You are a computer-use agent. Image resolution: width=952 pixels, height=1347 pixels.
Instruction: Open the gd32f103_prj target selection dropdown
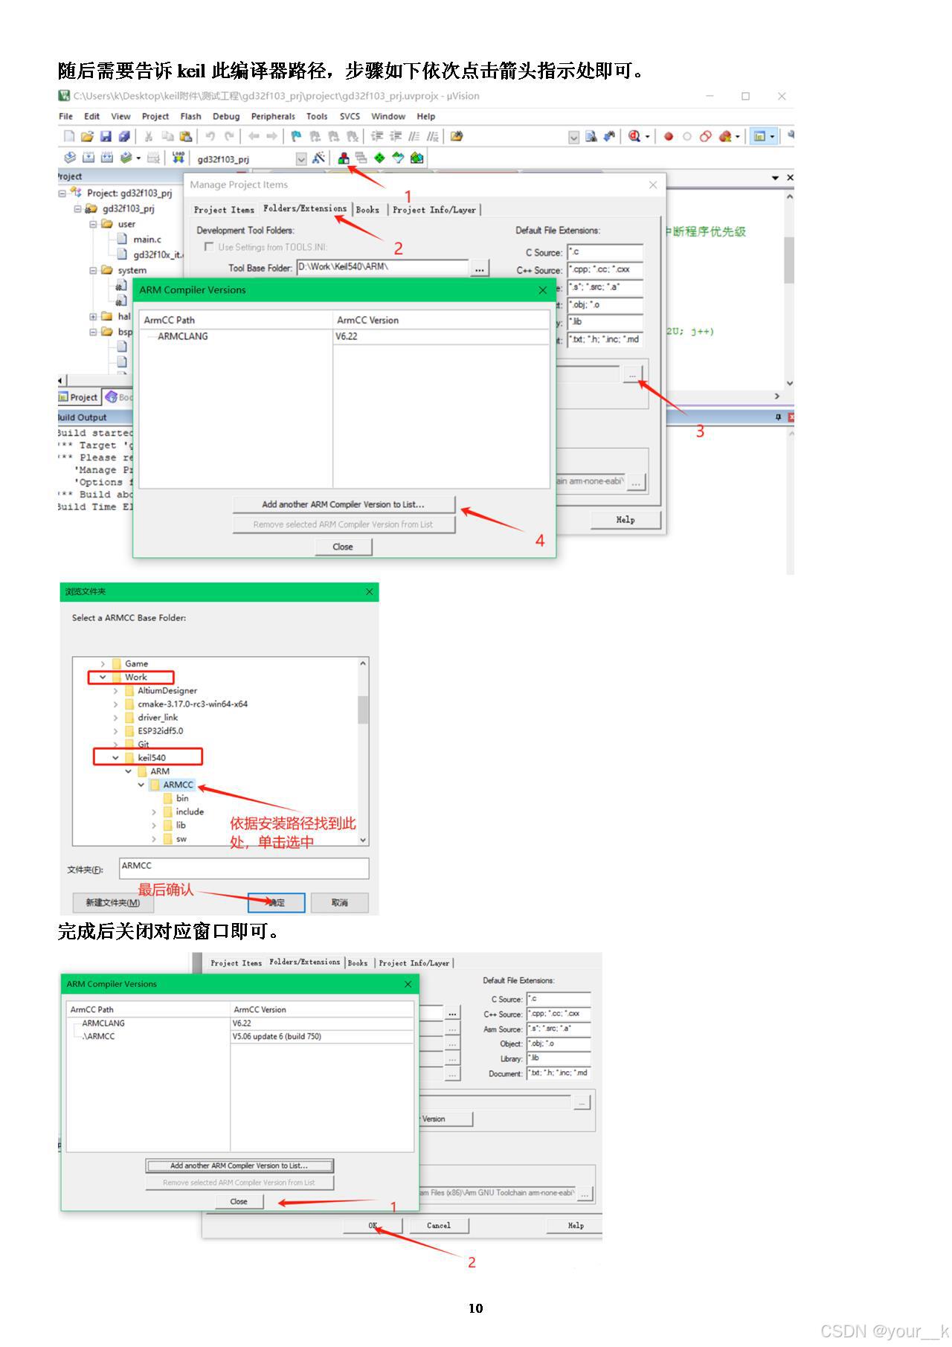(x=301, y=158)
